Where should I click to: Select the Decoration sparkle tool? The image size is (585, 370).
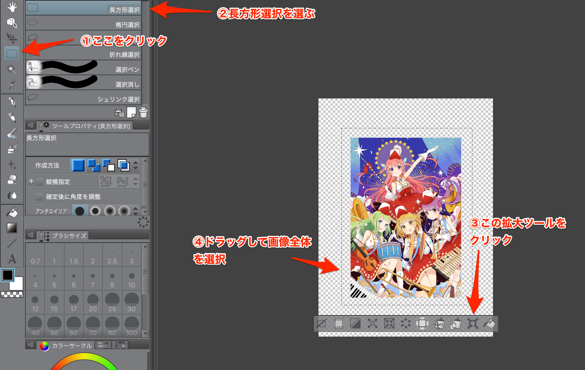[x=12, y=164]
